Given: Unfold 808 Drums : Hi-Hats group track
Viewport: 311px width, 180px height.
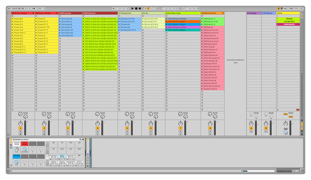Looking at the screenshot, I should (57, 13).
